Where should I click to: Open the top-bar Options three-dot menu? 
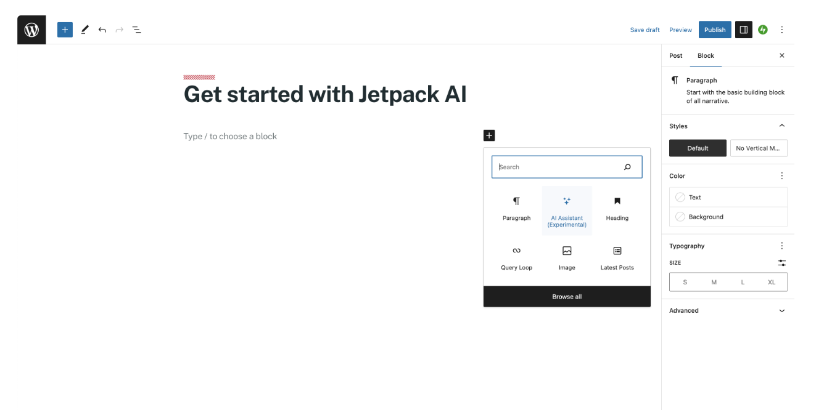click(x=782, y=30)
